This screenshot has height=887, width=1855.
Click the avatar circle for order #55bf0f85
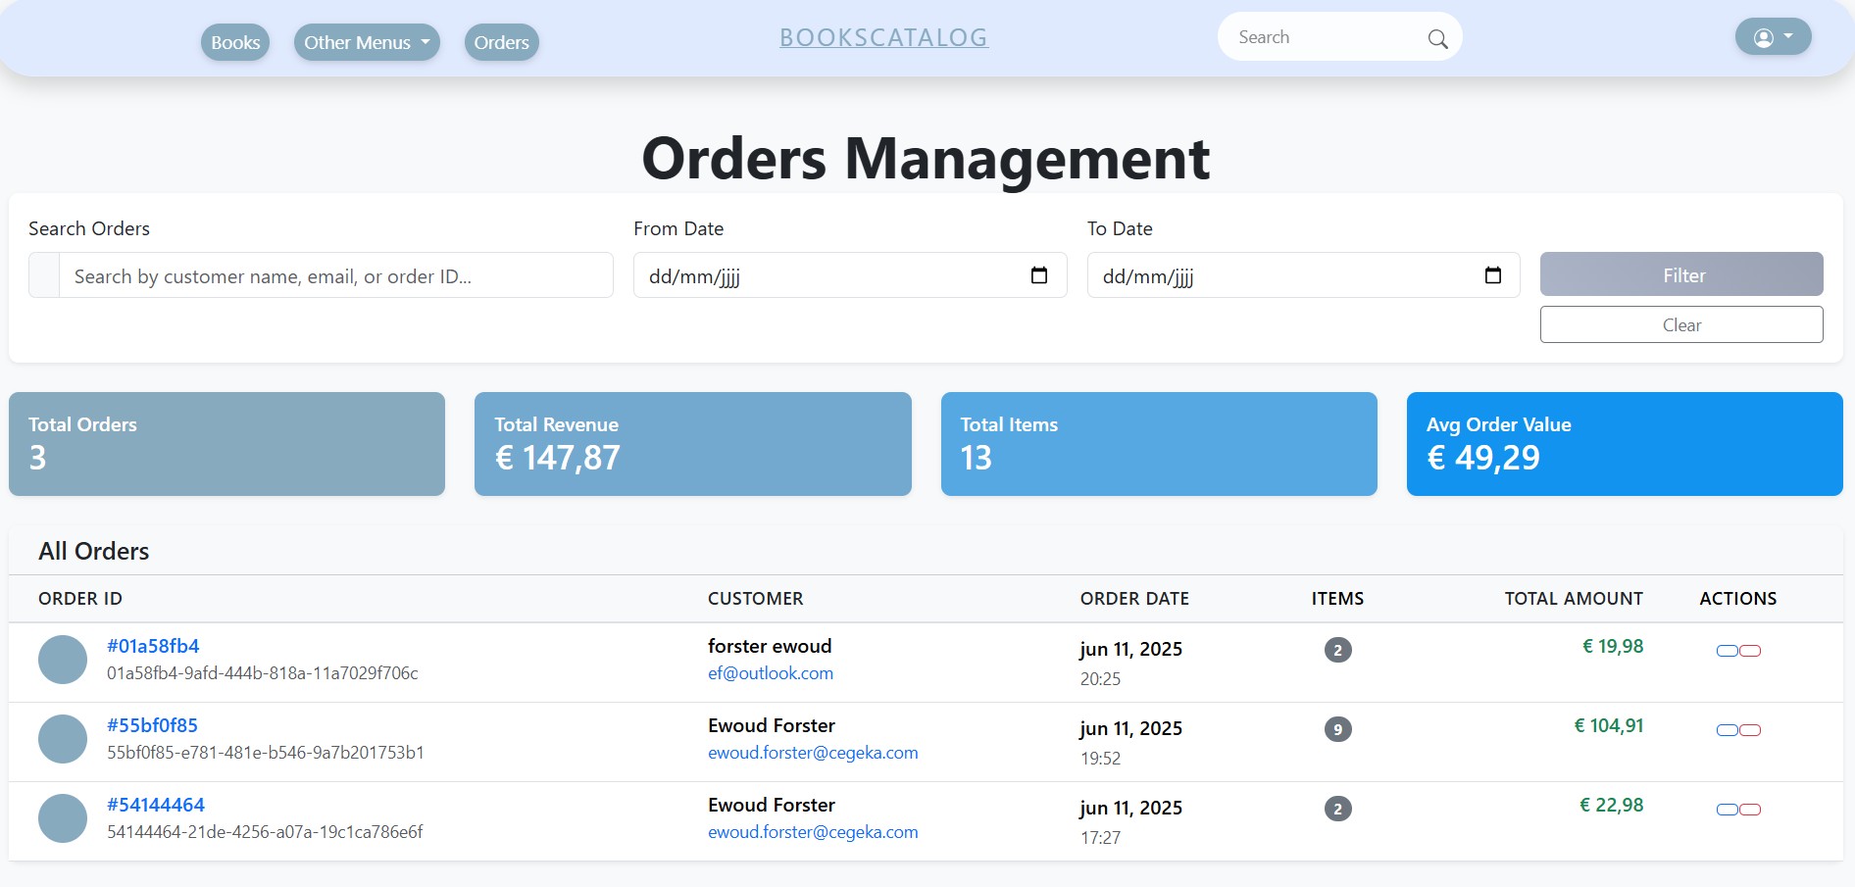63,739
